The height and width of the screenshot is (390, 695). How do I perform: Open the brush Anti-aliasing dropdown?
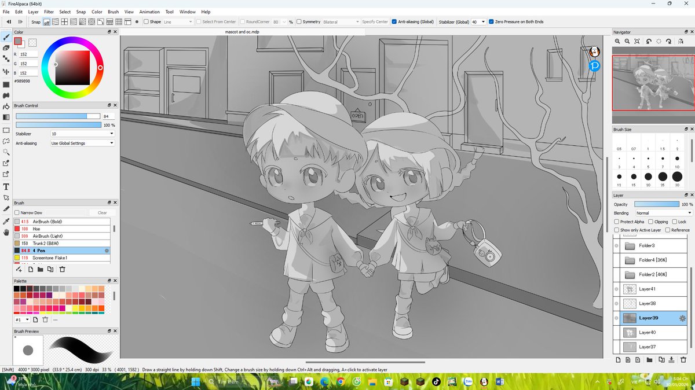tap(83, 143)
